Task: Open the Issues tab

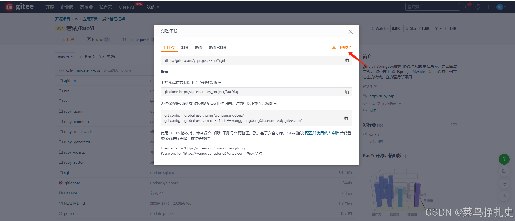Action: coord(98,40)
